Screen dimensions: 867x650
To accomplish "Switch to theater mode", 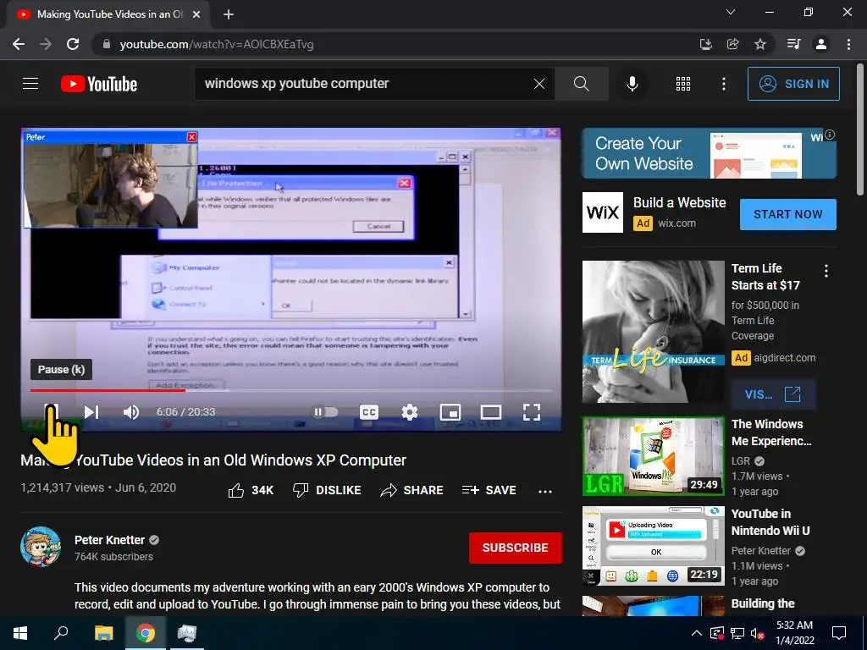I will coord(491,412).
